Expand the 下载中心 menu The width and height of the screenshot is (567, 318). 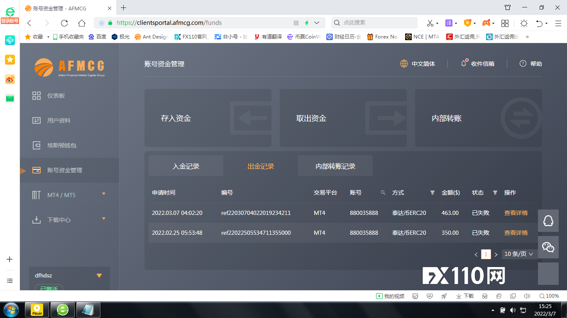point(104,219)
